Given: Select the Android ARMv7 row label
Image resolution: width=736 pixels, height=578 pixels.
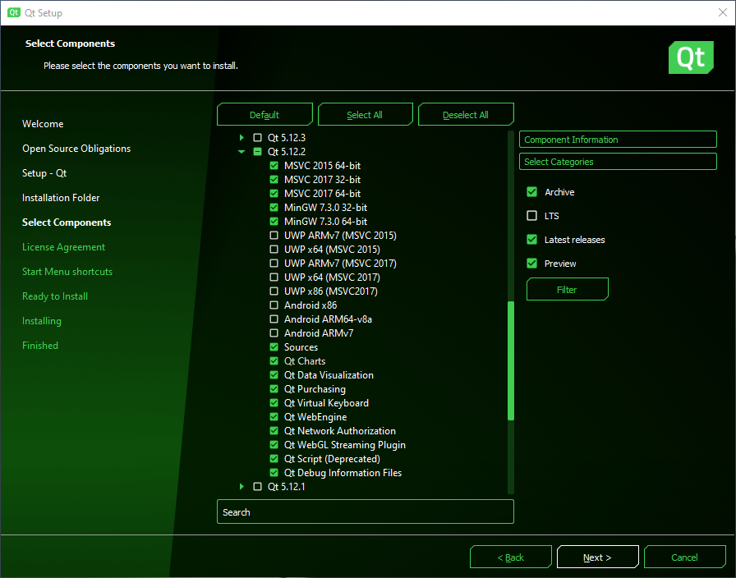Looking at the screenshot, I should (x=319, y=333).
